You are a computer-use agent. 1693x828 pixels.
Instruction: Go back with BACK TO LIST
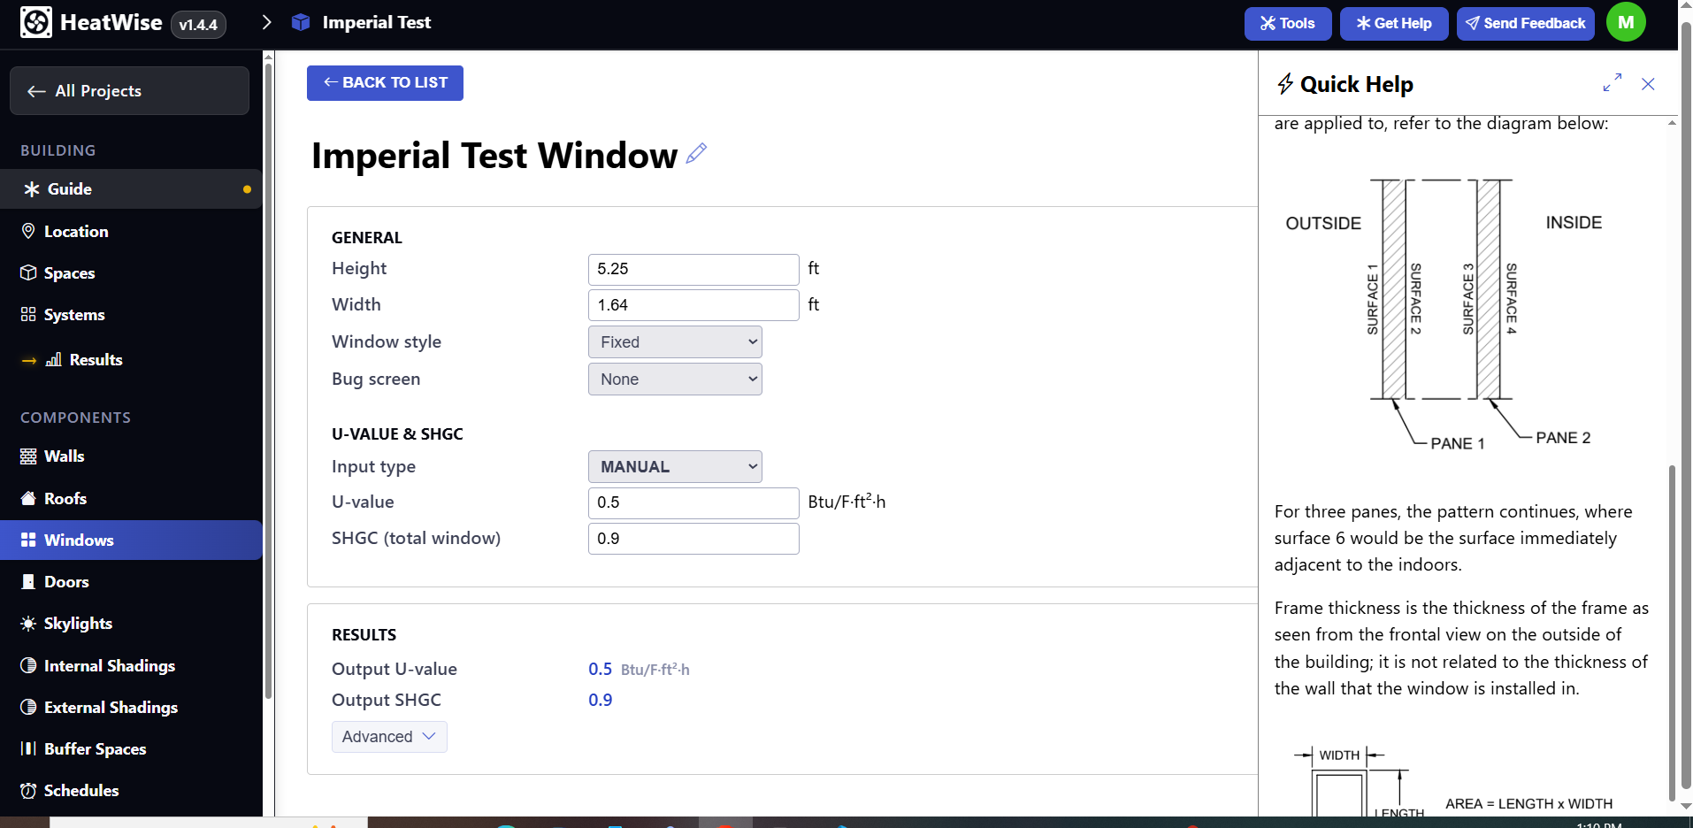384,82
